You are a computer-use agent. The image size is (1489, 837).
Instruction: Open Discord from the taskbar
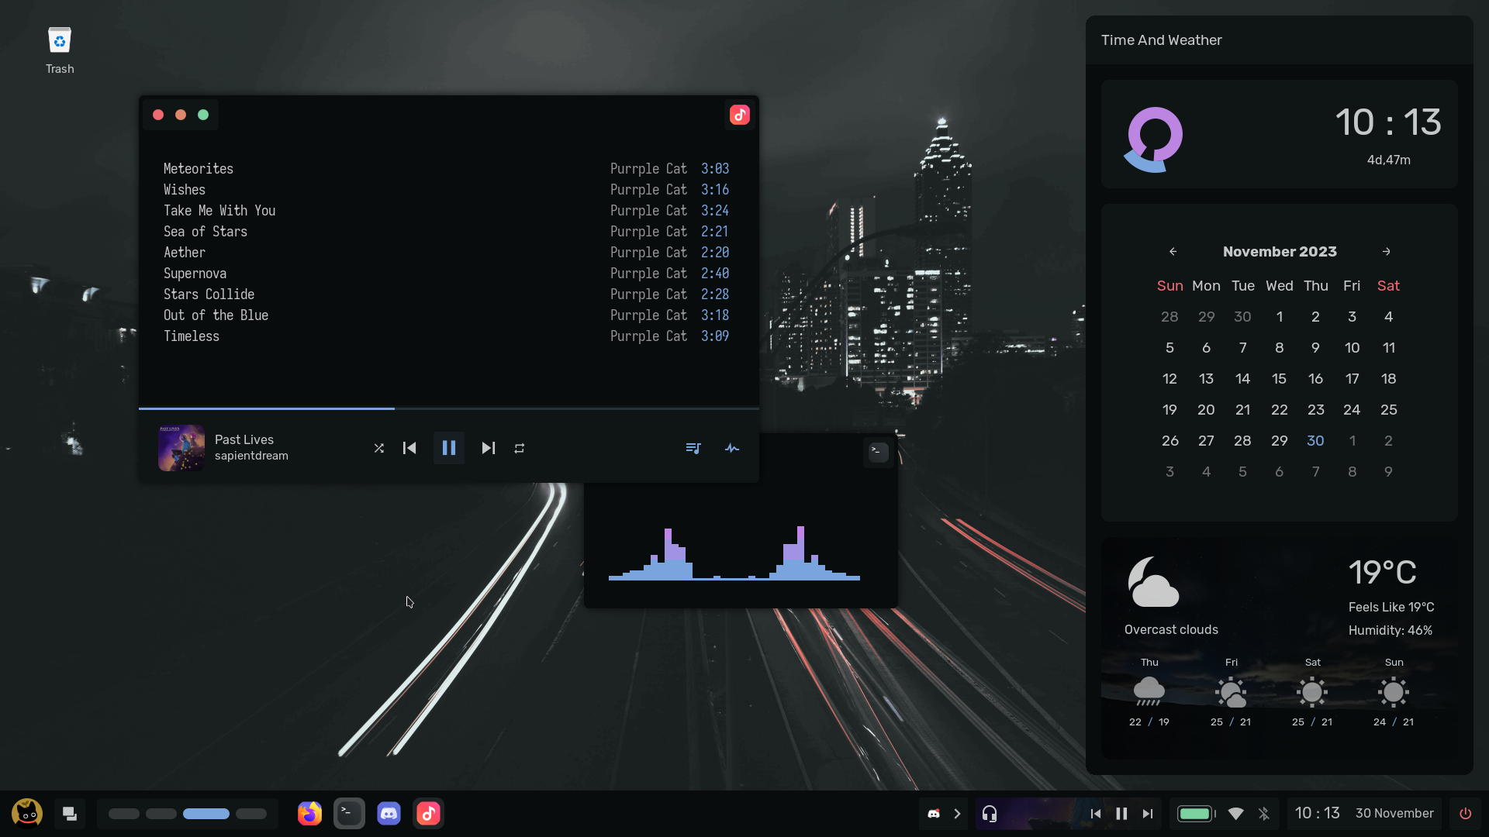[x=389, y=813]
